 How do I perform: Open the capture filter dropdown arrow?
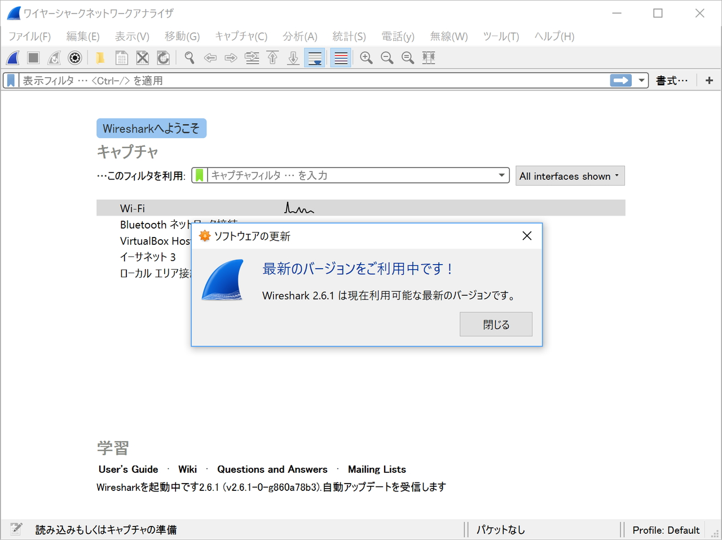pos(501,175)
